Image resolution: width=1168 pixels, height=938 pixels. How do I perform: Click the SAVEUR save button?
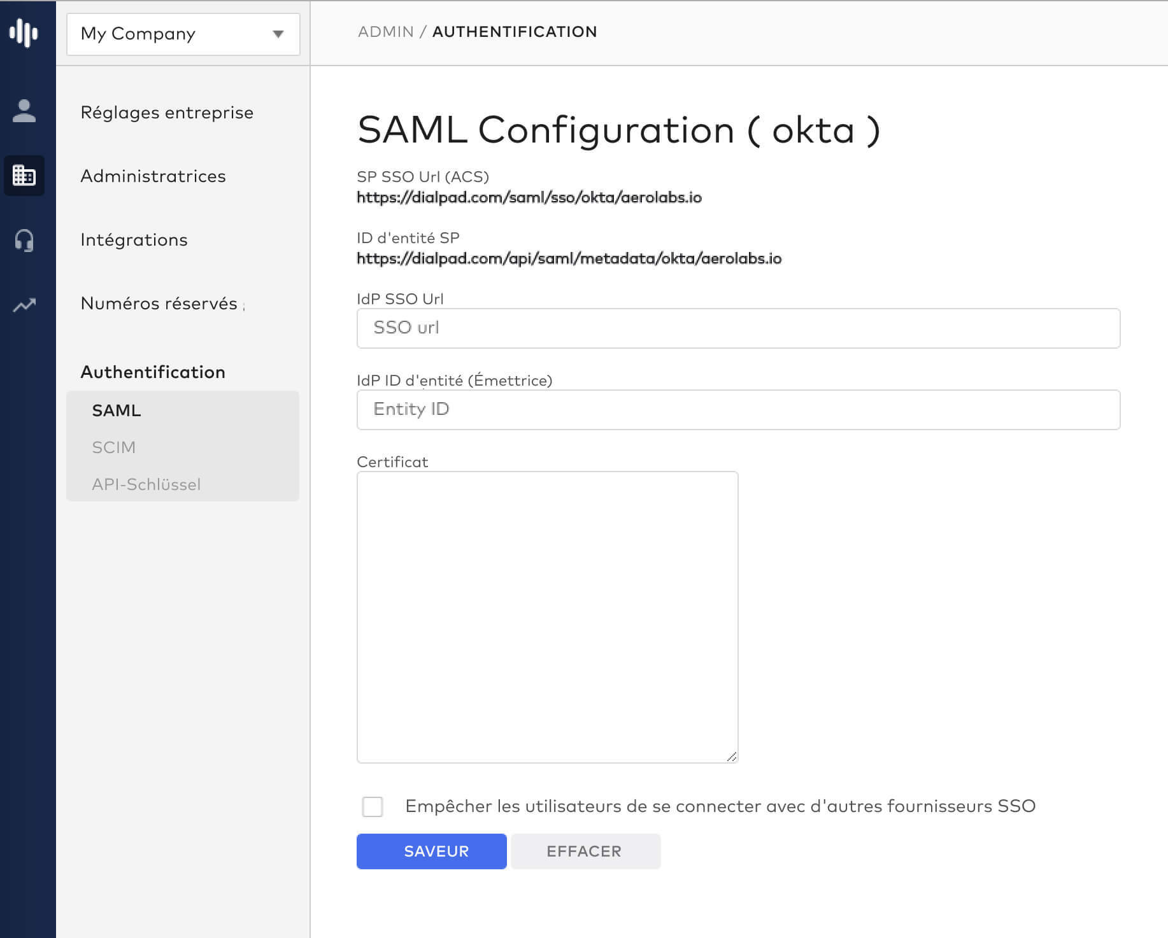[432, 851]
